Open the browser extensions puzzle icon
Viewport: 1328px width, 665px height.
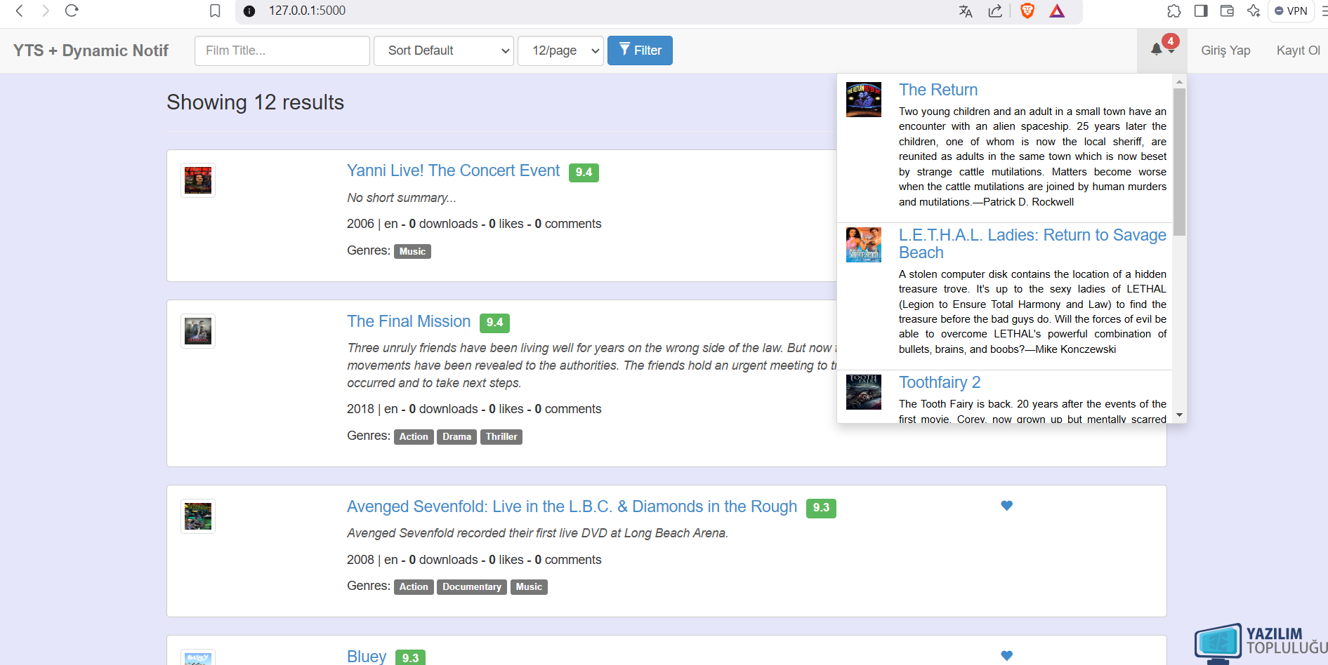[x=1174, y=11]
